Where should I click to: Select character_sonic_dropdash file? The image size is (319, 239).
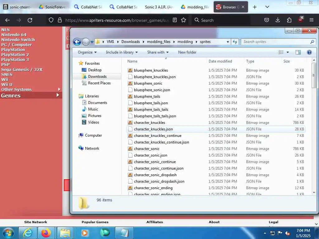216,175
